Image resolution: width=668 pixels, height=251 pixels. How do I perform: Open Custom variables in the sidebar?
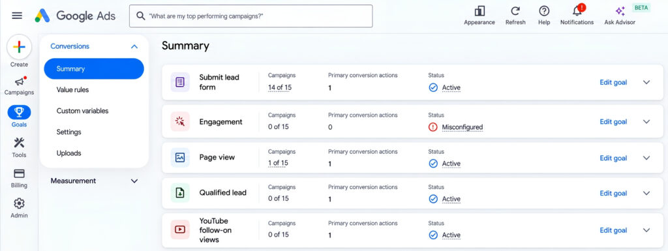pyautogui.click(x=82, y=111)
